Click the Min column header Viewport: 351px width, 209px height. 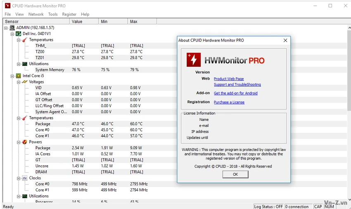[x=113, y=21]
